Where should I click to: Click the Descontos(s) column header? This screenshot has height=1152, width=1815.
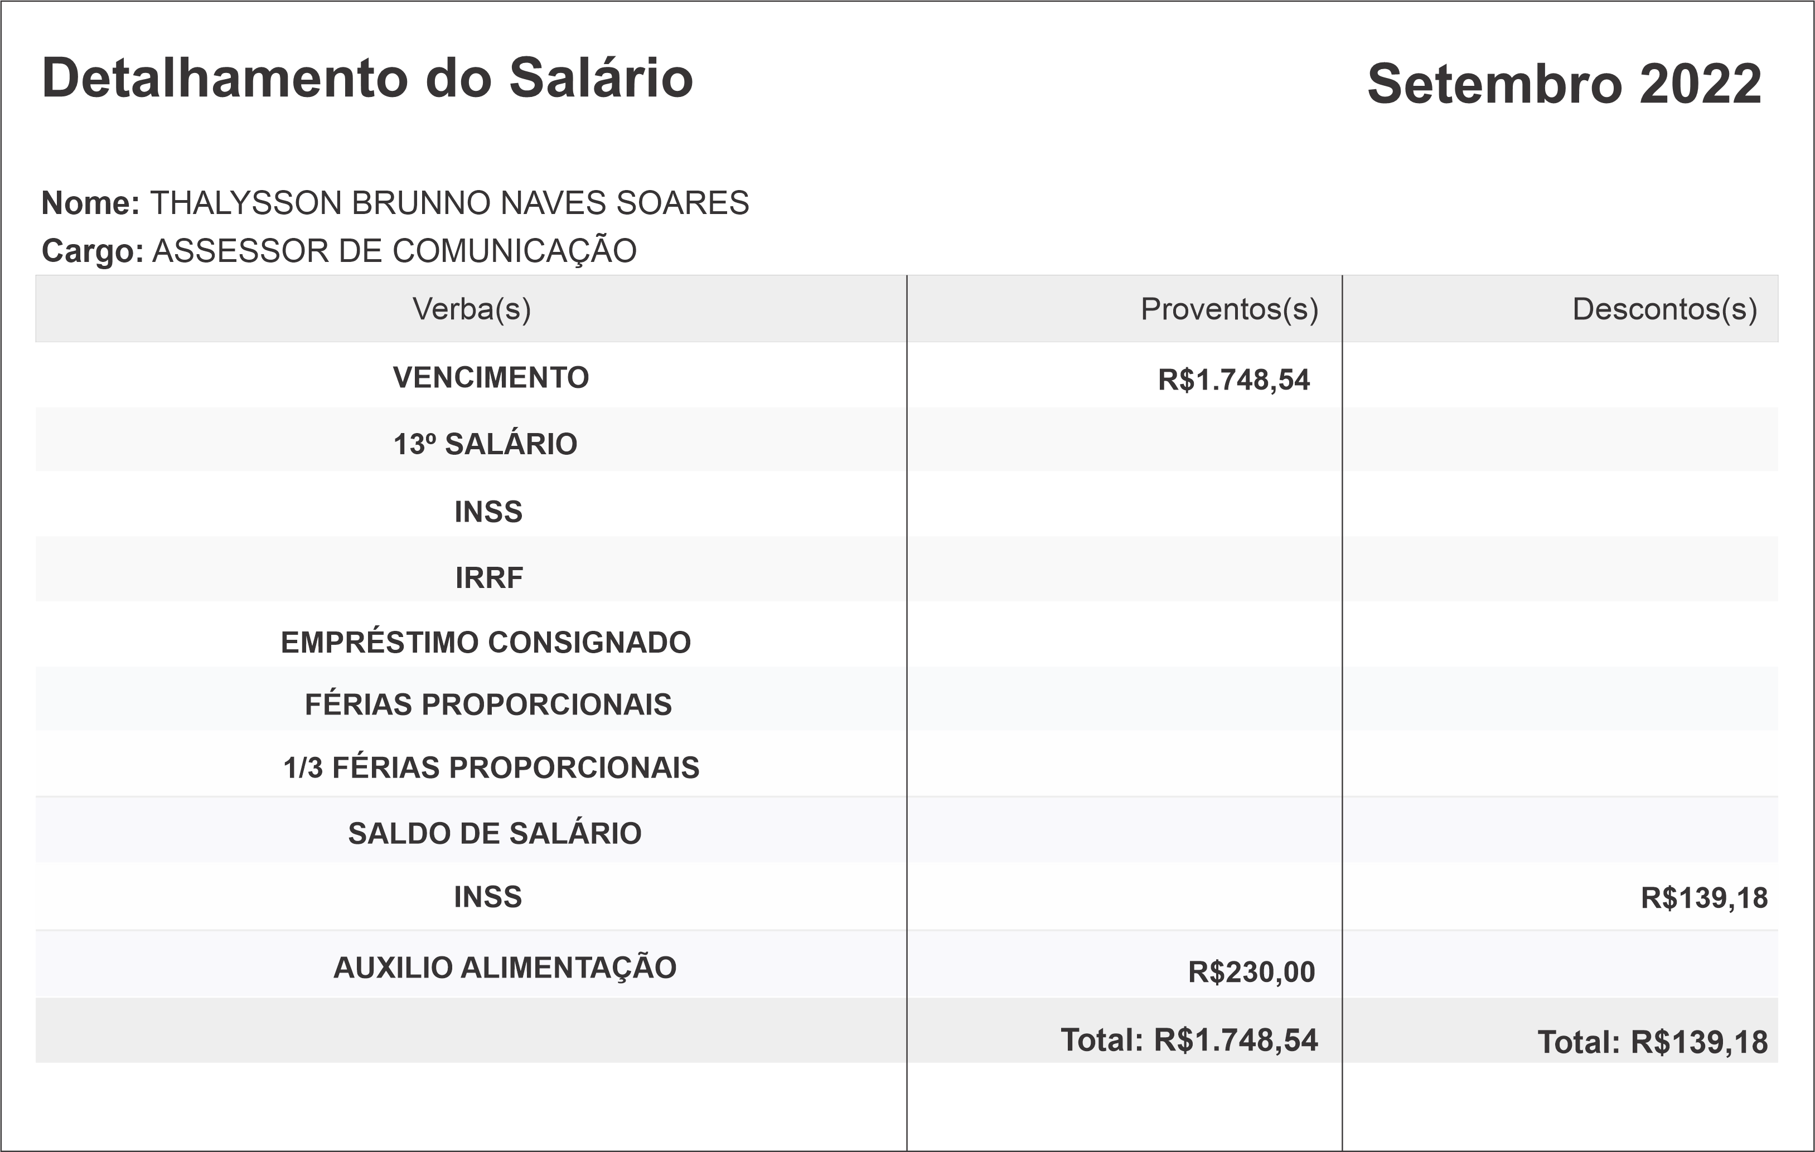point(1664,310)
